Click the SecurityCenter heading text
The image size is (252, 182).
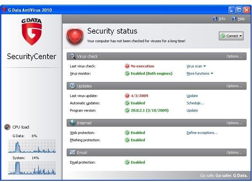[x=31, y=57]
